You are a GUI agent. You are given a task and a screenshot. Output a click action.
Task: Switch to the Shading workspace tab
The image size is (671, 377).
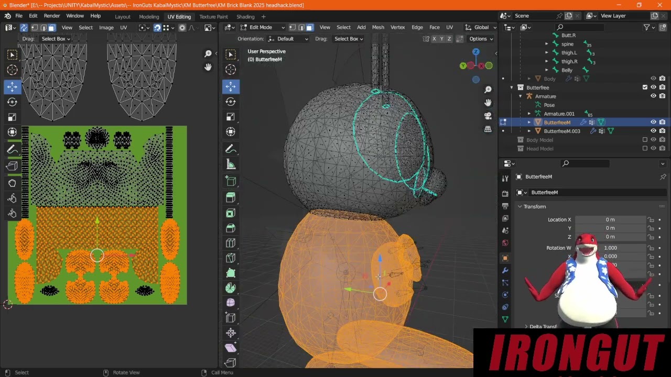(245, 16)
